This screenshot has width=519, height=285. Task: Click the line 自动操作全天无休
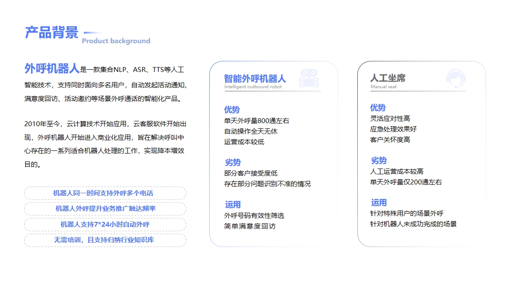[250, 131]
